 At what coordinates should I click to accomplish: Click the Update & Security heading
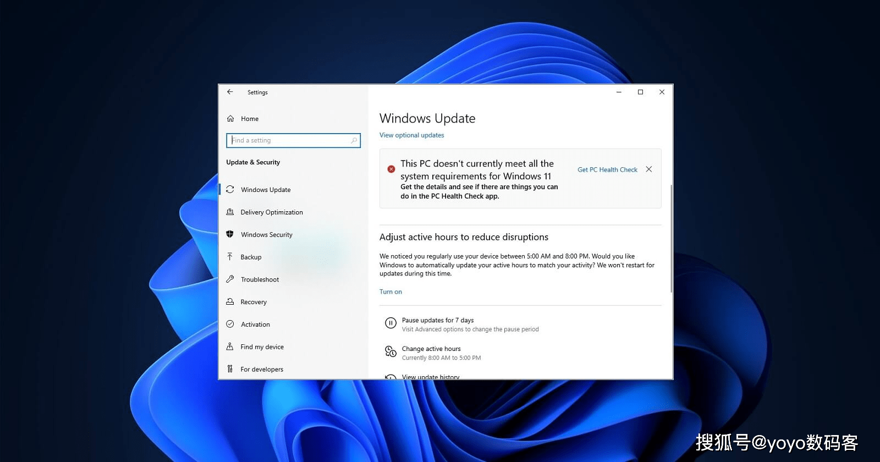click(253, 162)
